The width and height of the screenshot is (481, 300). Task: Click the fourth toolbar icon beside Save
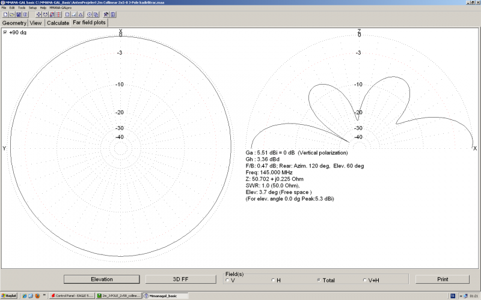click(x=25, y=14)
